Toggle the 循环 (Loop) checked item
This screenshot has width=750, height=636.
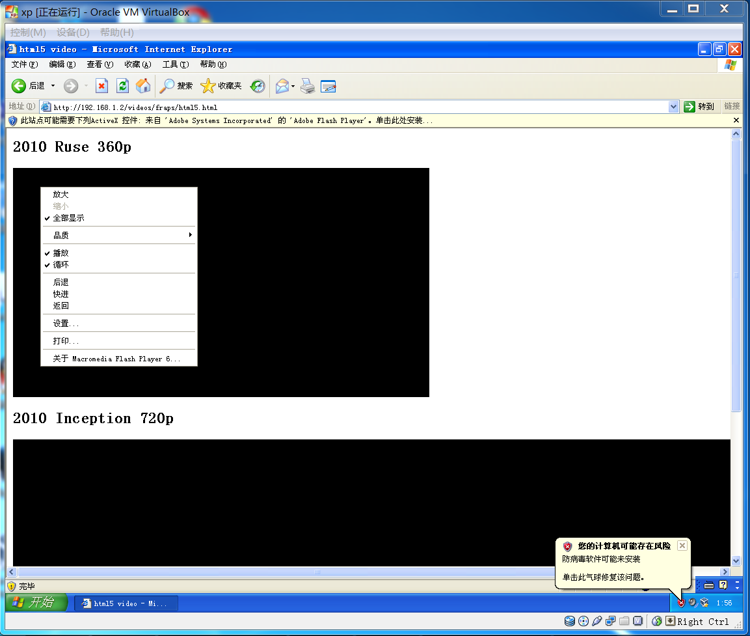point(119,265)
